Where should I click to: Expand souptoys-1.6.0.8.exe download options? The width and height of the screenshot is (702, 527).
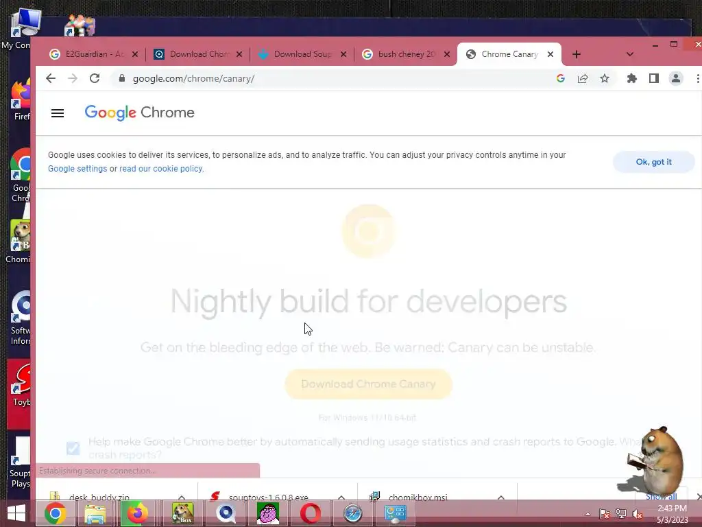(x=341, y=497)
